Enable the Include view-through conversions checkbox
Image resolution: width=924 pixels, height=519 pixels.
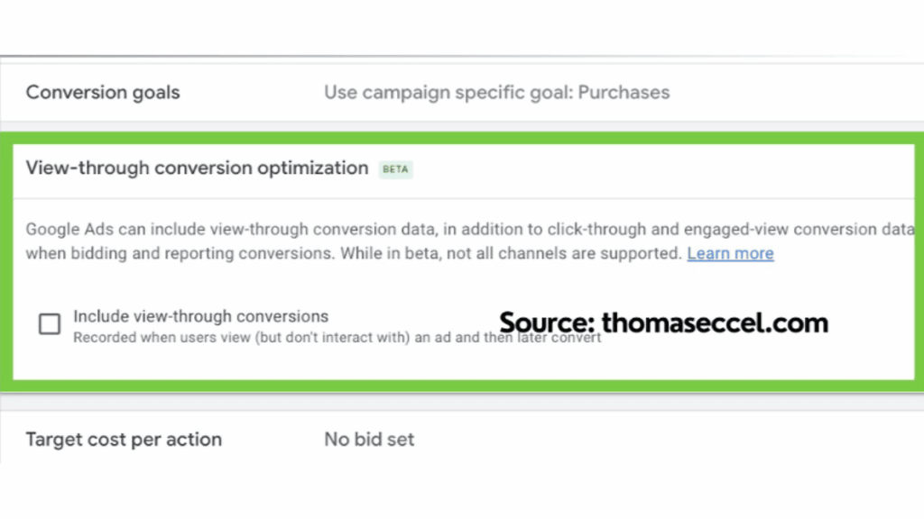click(50, 323)
